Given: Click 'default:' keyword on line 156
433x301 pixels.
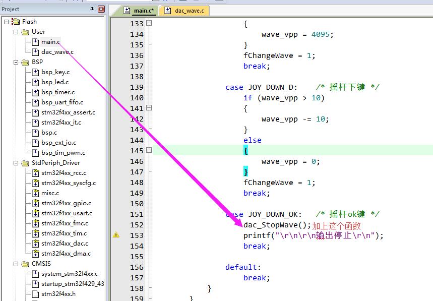Looking at the screenshot, I should (x=243, y=267).
